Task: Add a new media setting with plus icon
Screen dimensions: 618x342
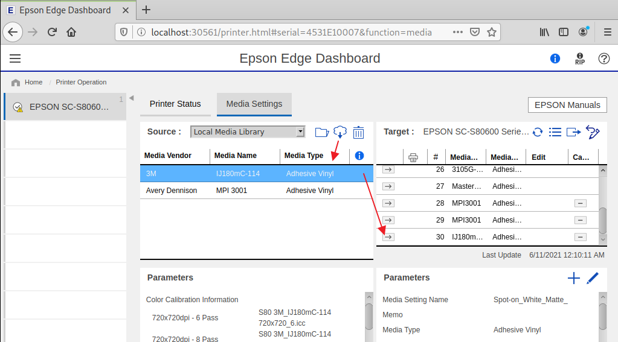Action: click(573, 278)
